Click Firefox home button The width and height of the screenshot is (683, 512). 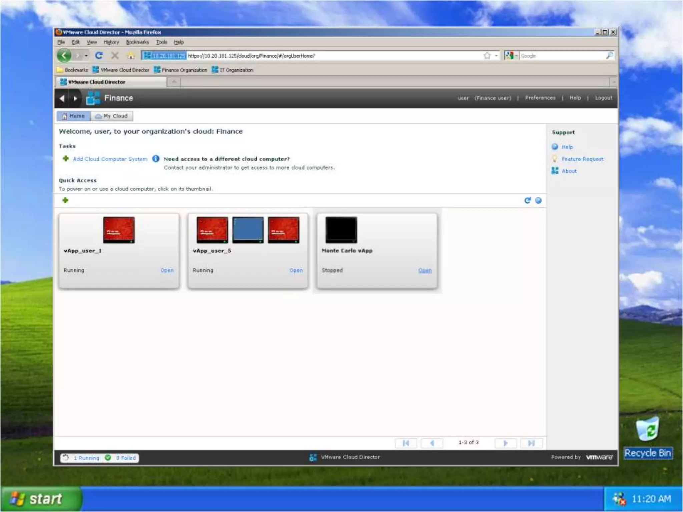point(131,56)
